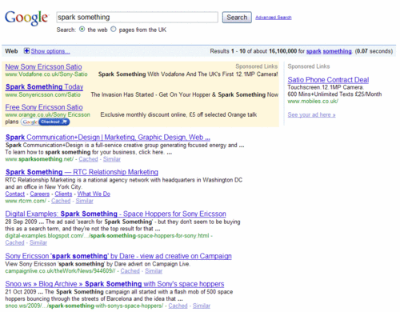This screenshot has width=400, height=312.
Task: Expand Show options plus icon
Action: pos(26,50)
